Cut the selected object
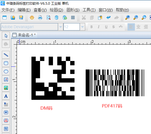 [84, 18]
